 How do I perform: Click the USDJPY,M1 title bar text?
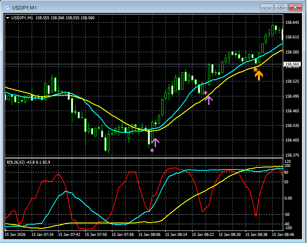(x=25, y=7)
